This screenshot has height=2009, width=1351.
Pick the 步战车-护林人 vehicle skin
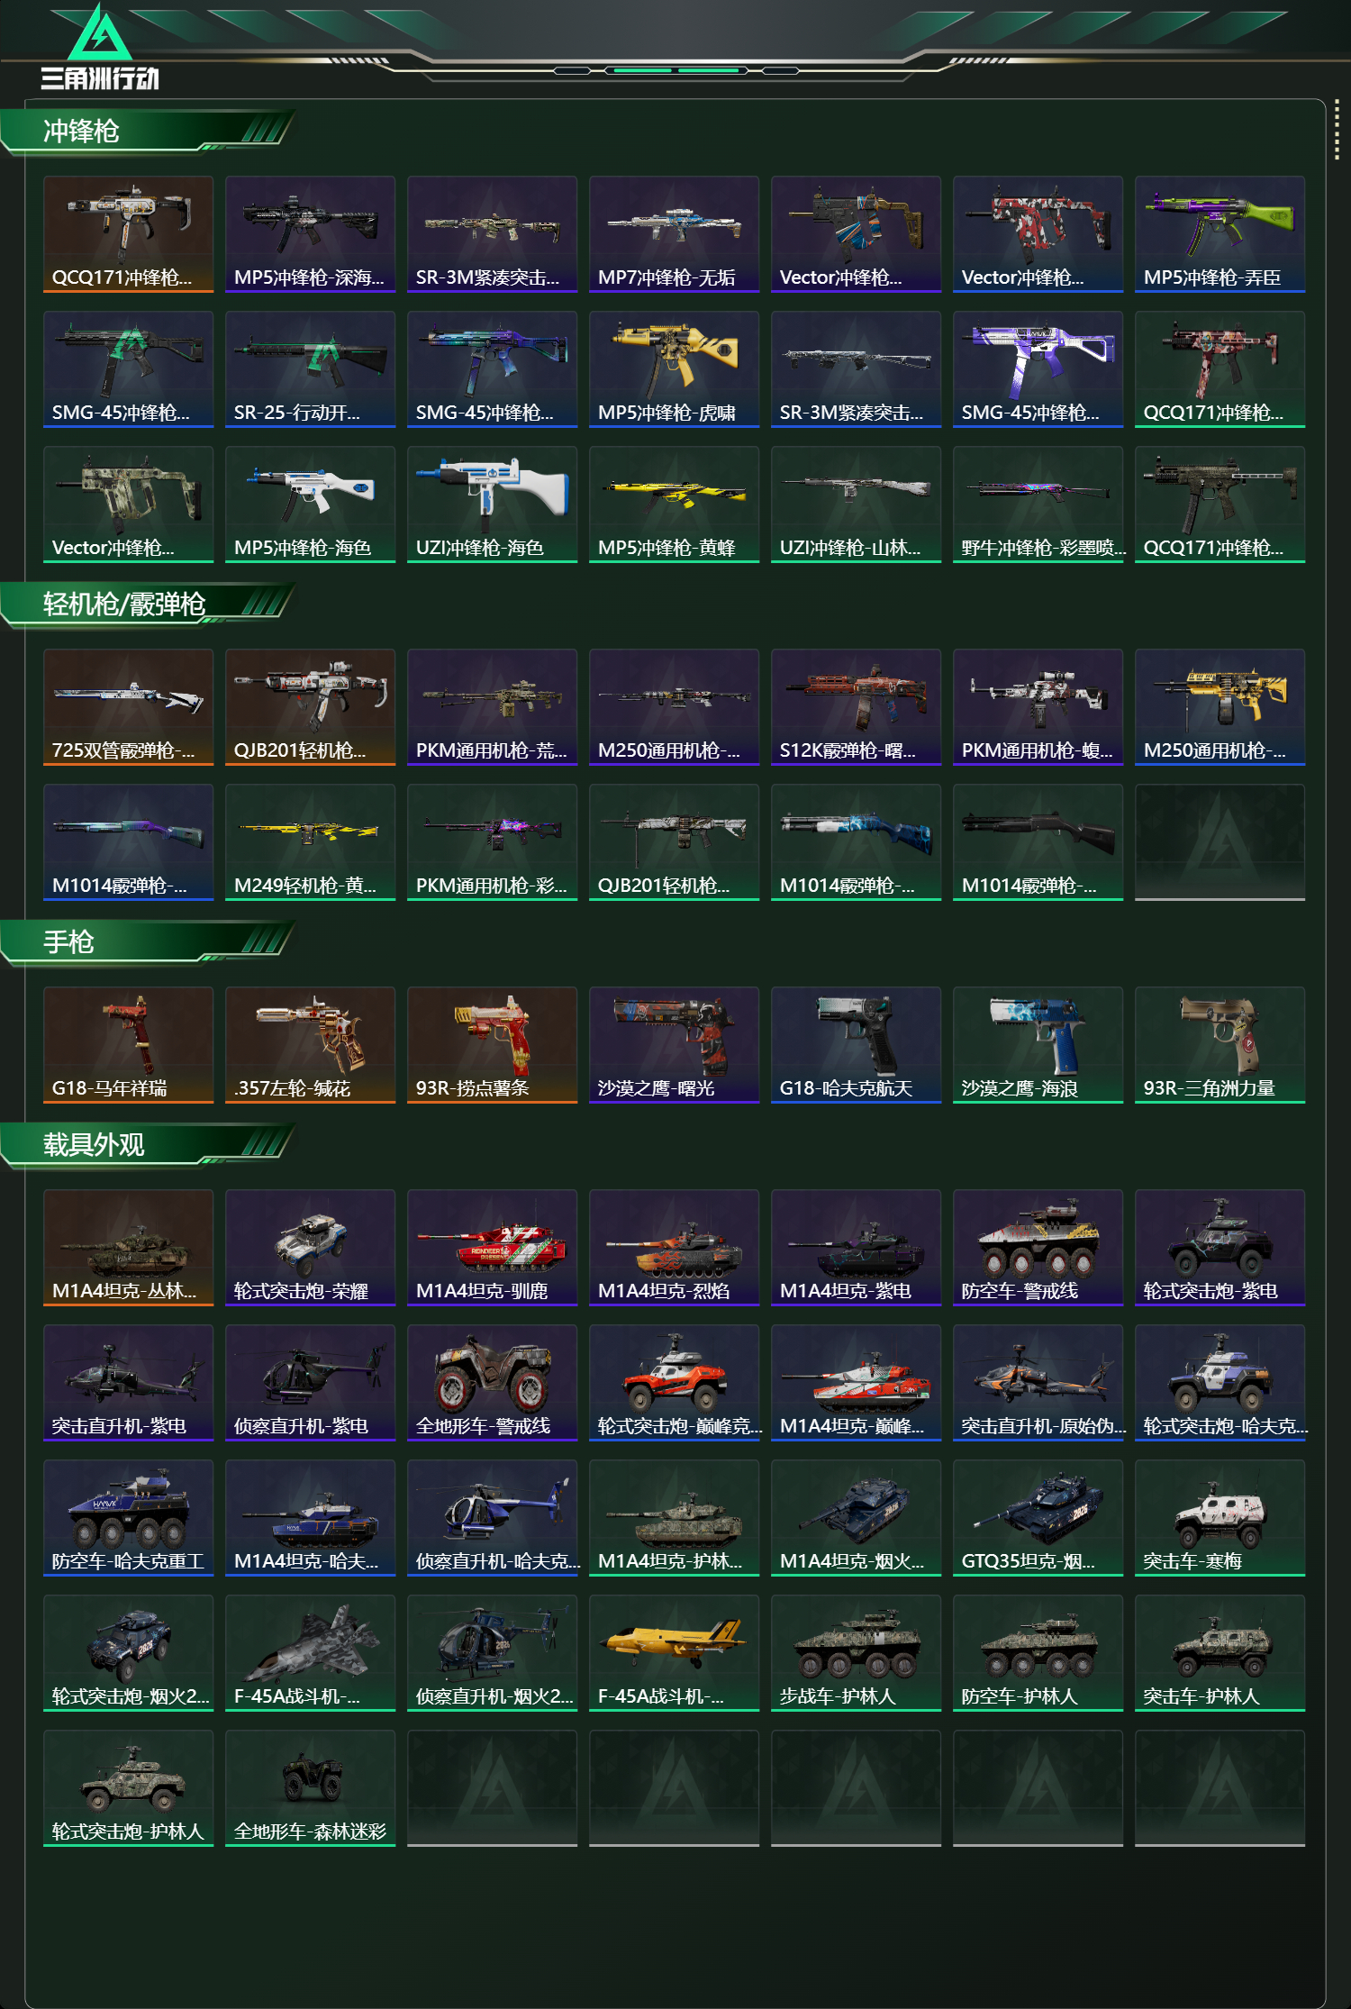click(856, 1653)
